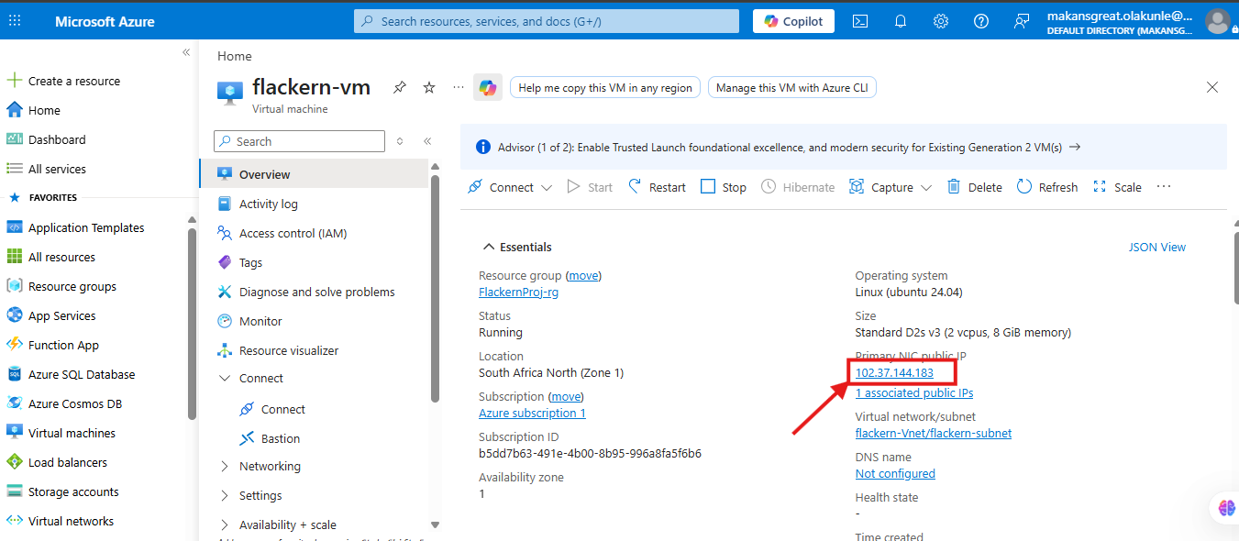
Task: Click the Help question mark icon
Action: tap(981, 21)
